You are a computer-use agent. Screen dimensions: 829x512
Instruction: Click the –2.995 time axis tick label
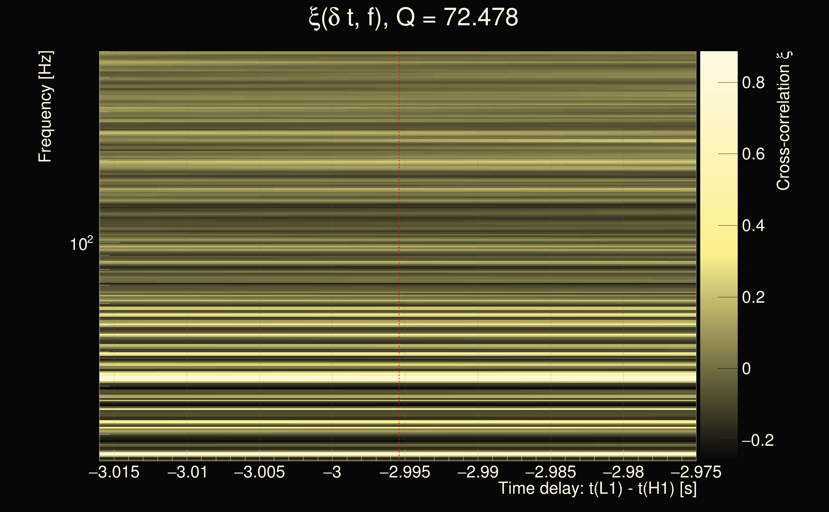[x=405, y=472]
